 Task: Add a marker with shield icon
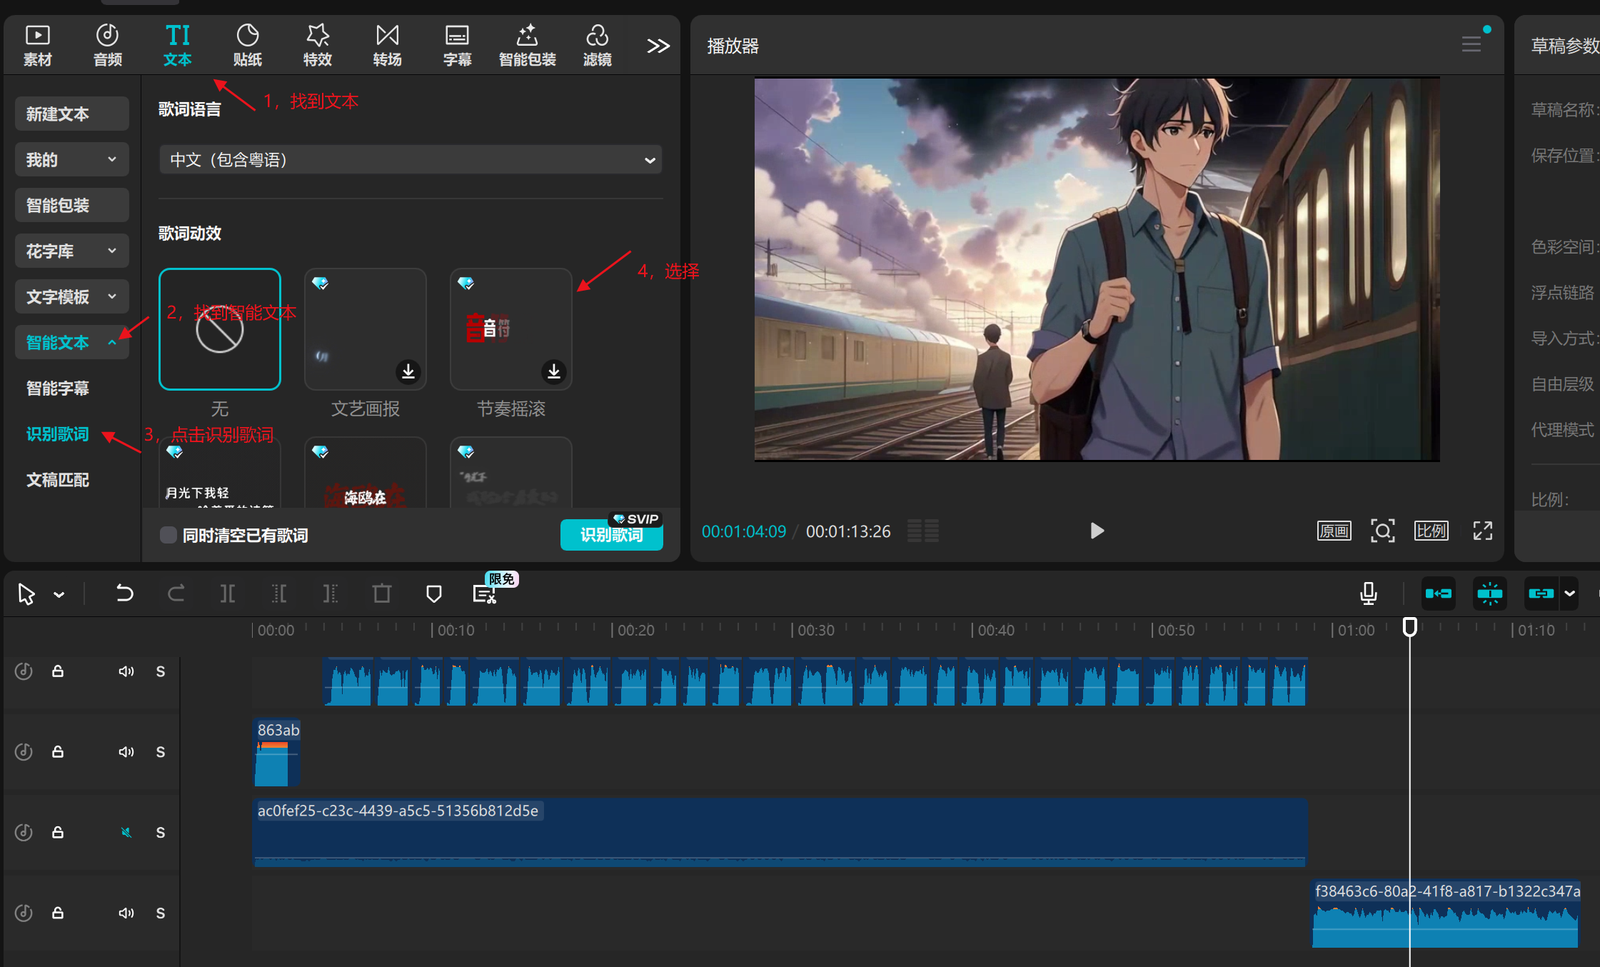click(x=433, y=593)
